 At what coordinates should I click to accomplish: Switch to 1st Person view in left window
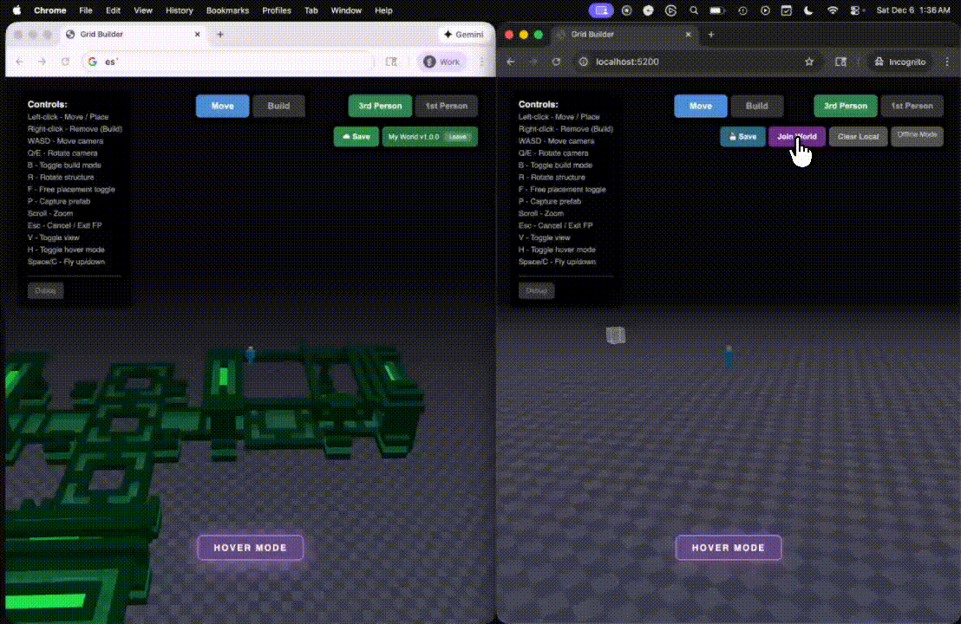[447, 106]
